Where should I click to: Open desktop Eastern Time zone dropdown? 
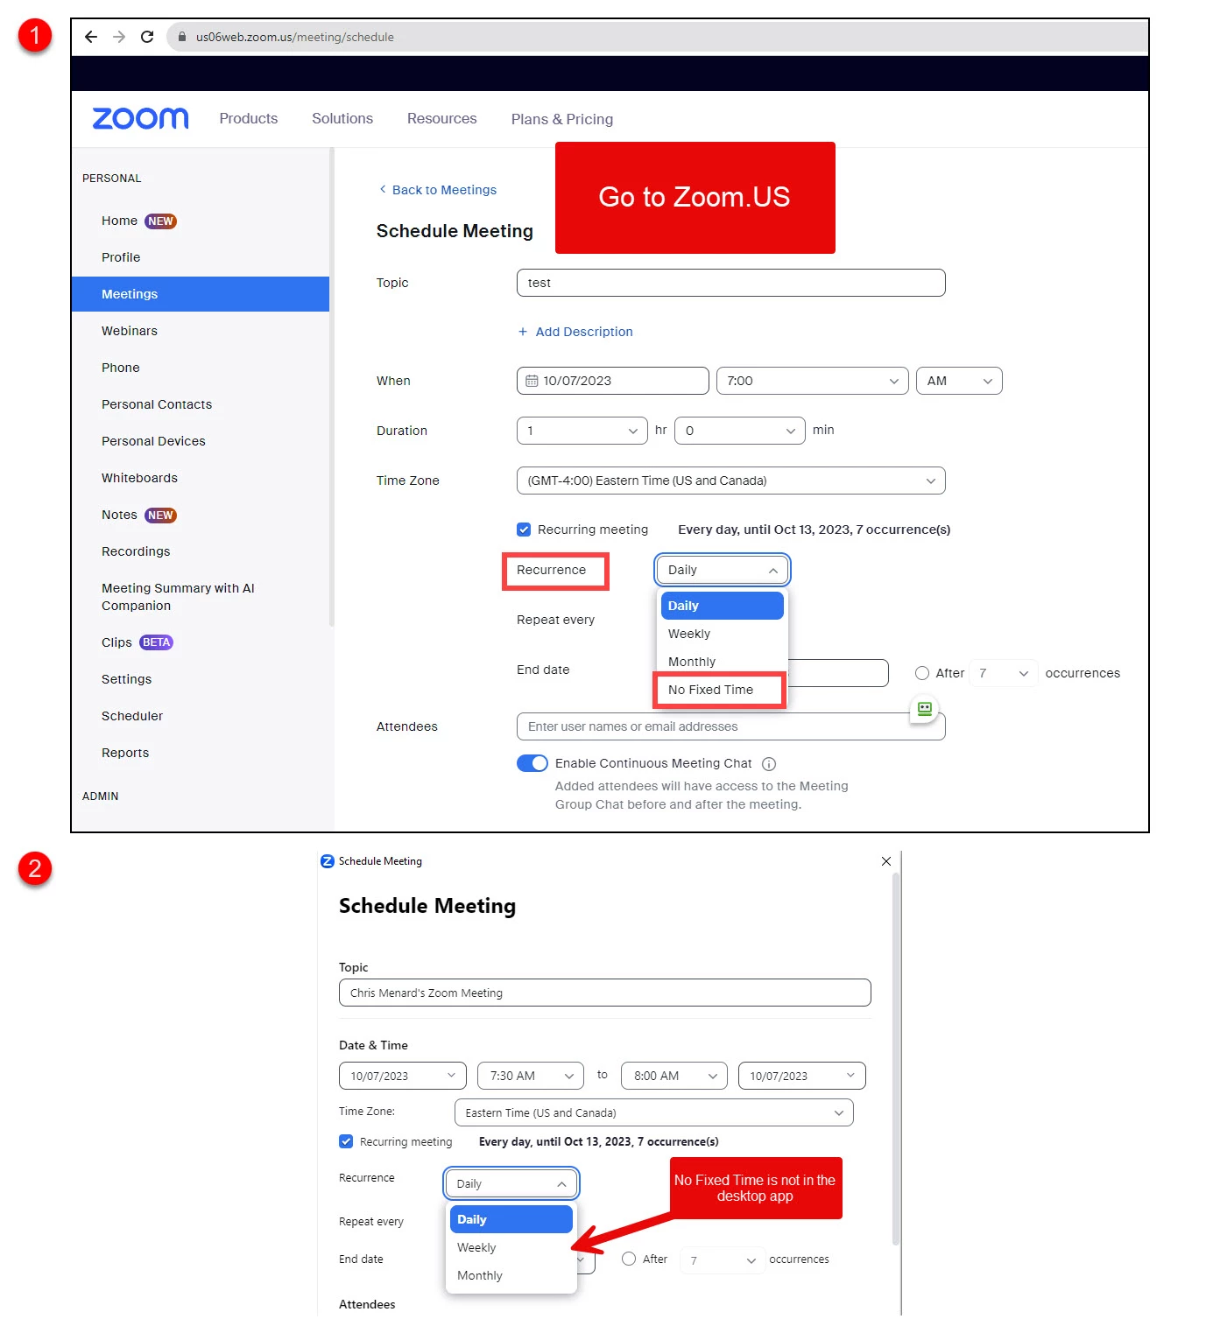(x=654, y=1112)
